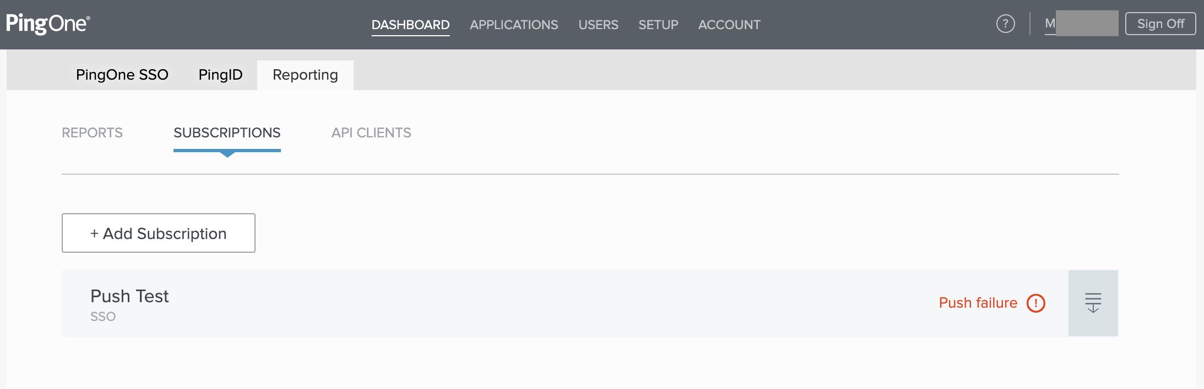
Task: Open the Reports sub-tab
Action: 92,132
